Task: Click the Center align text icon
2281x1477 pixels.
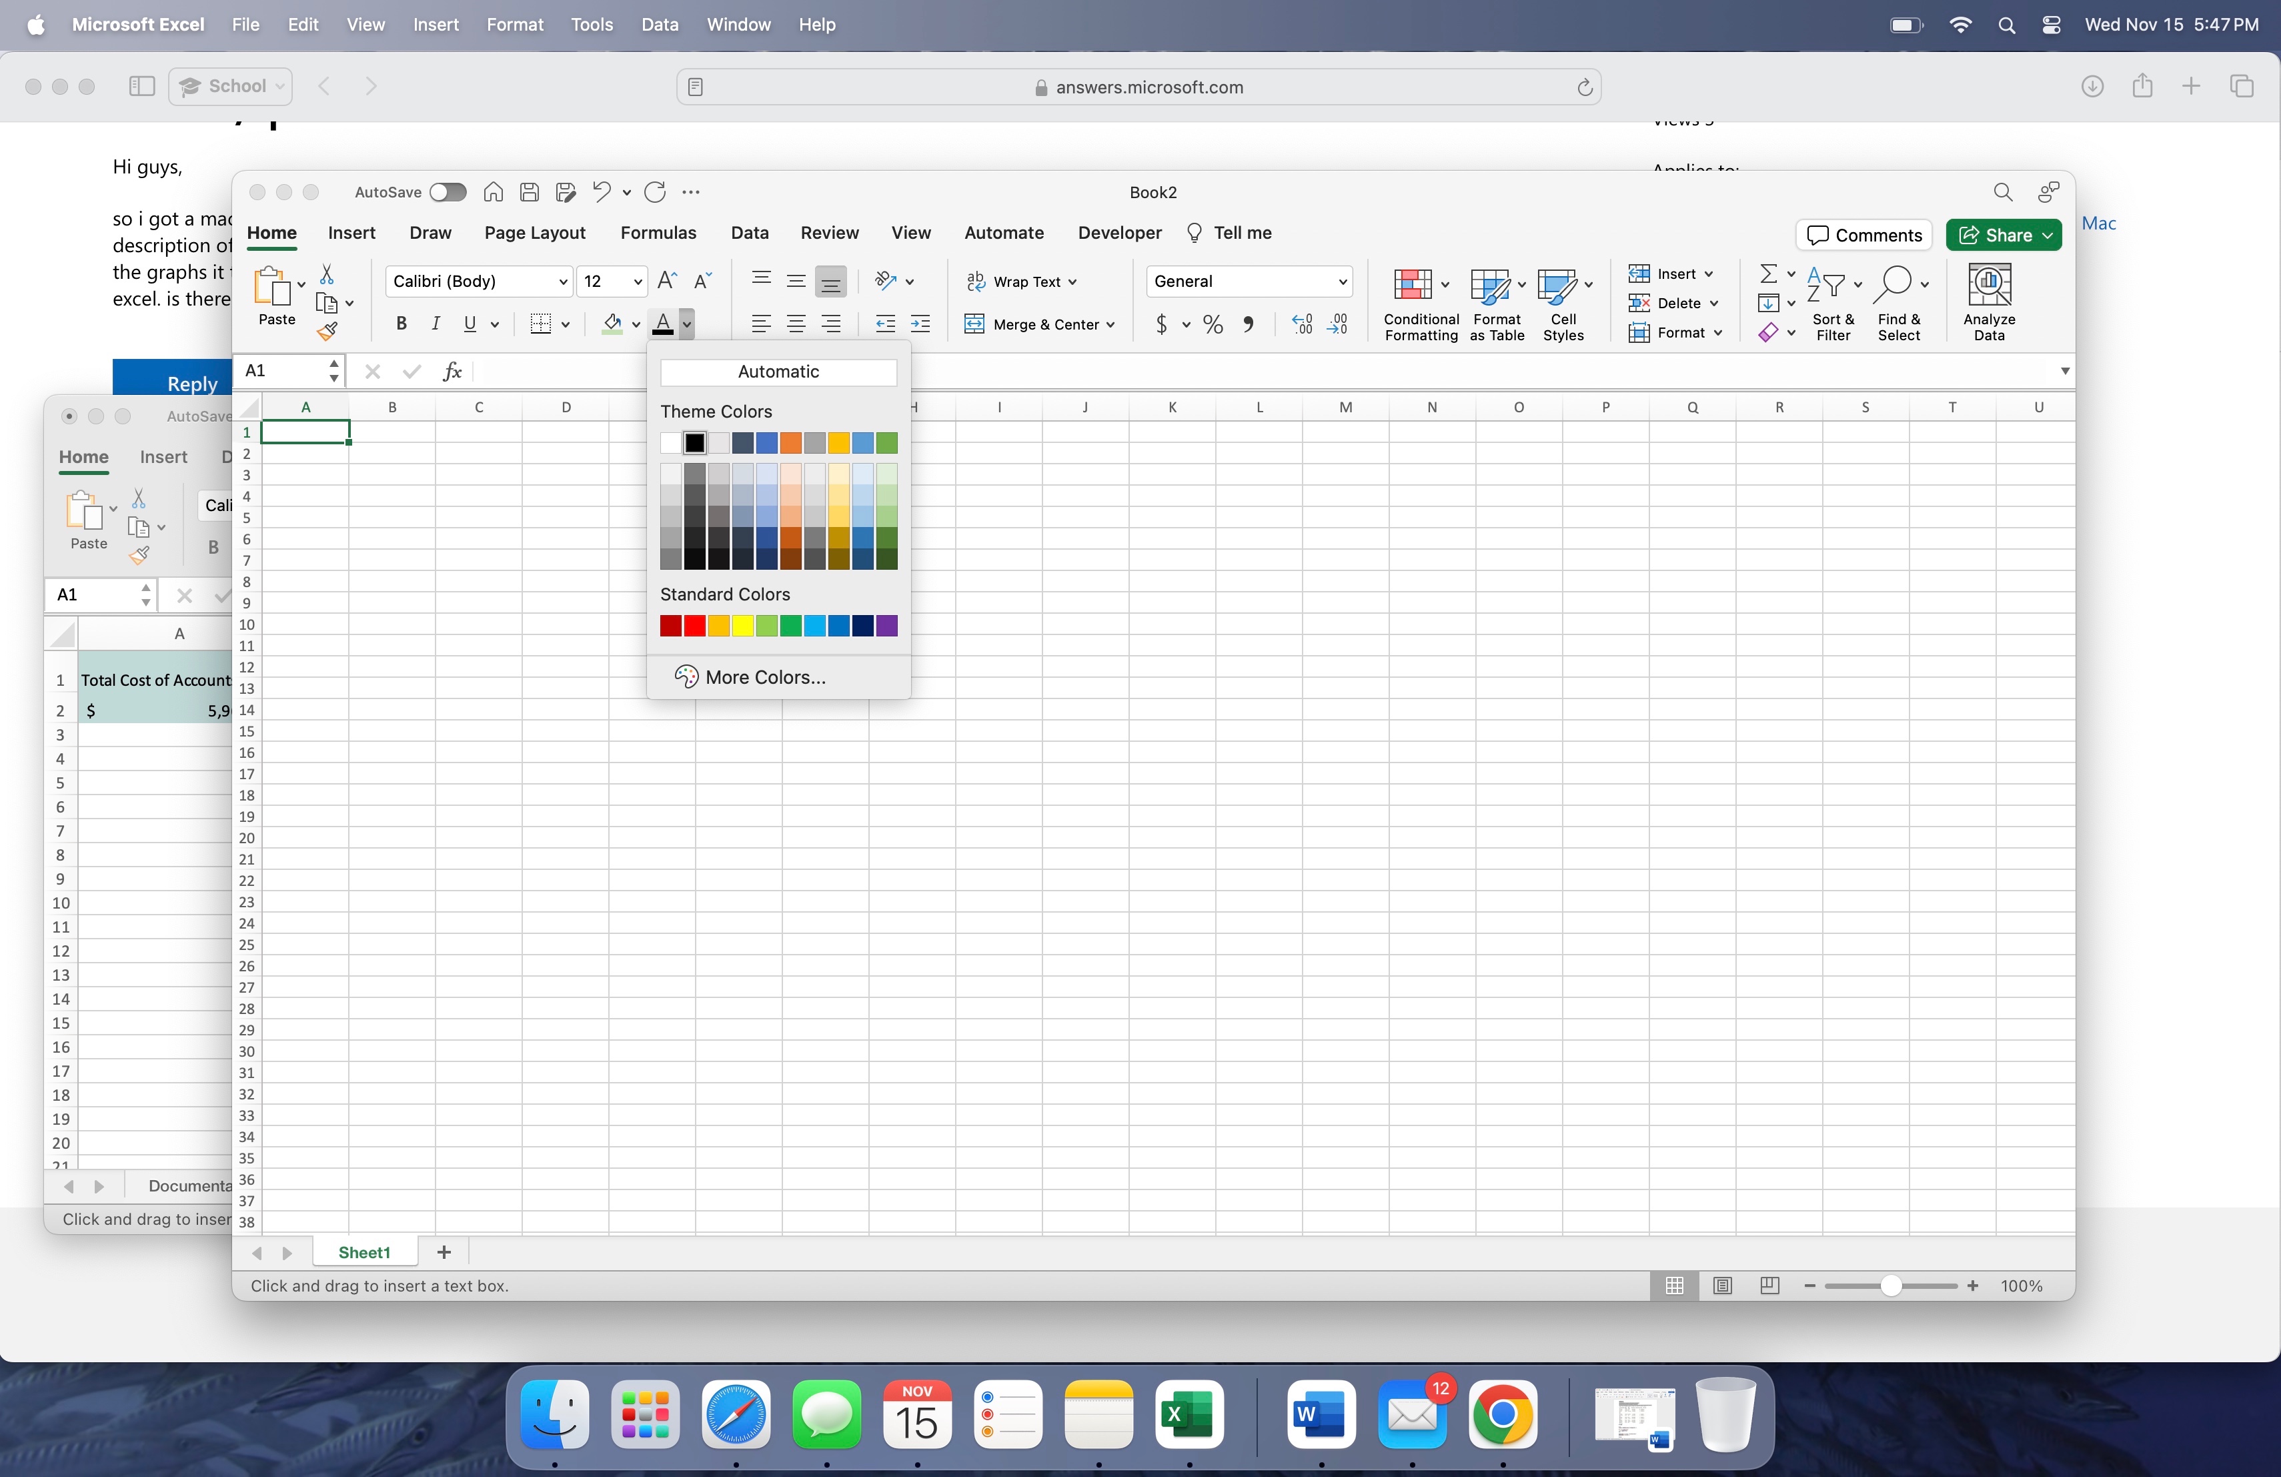Action: point(796,324)
